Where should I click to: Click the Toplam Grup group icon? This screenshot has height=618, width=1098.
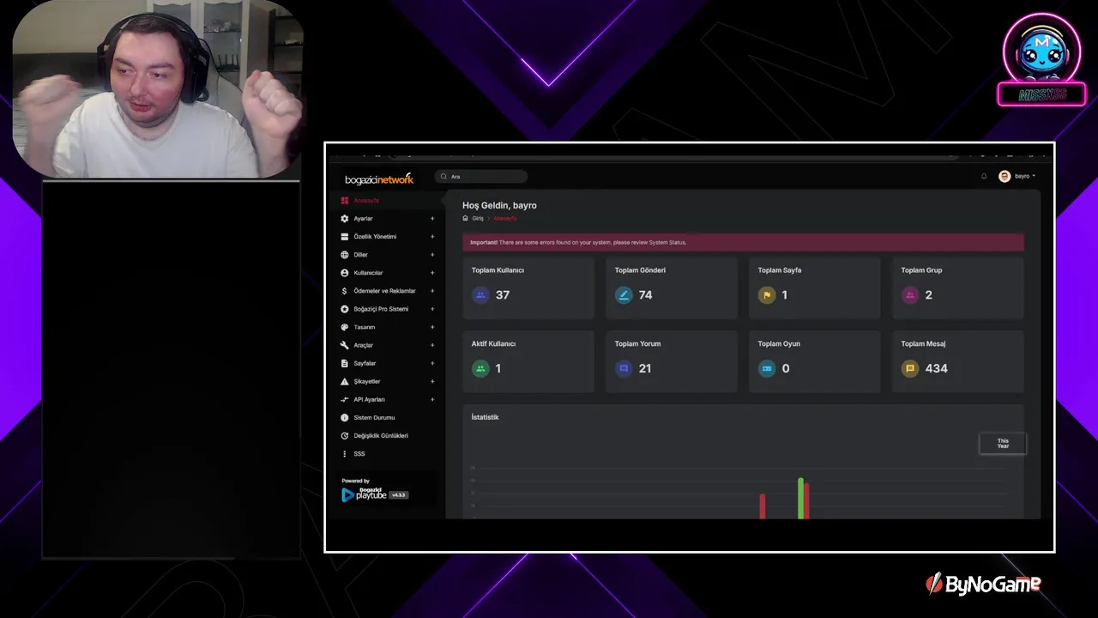[x=910, y=295]
